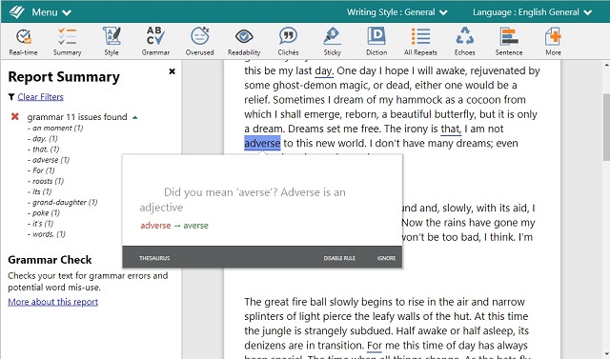Select the 'adverse (1)' issue
The height and width of the screenshot is (359, 610).
coord(49,160)
